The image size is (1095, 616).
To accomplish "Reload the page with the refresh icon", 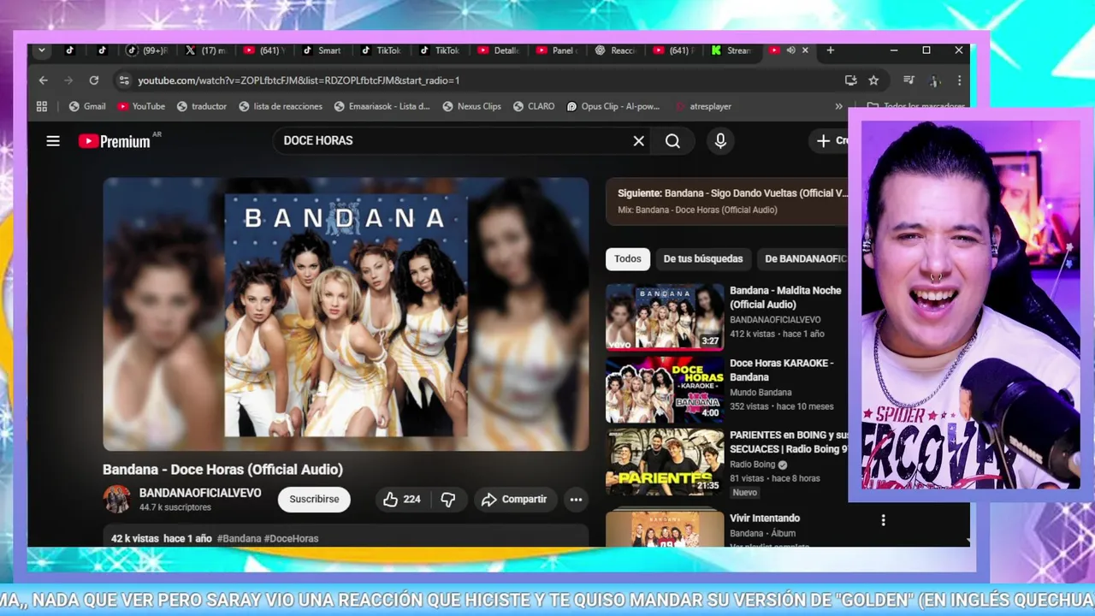I will click(94, 80).
